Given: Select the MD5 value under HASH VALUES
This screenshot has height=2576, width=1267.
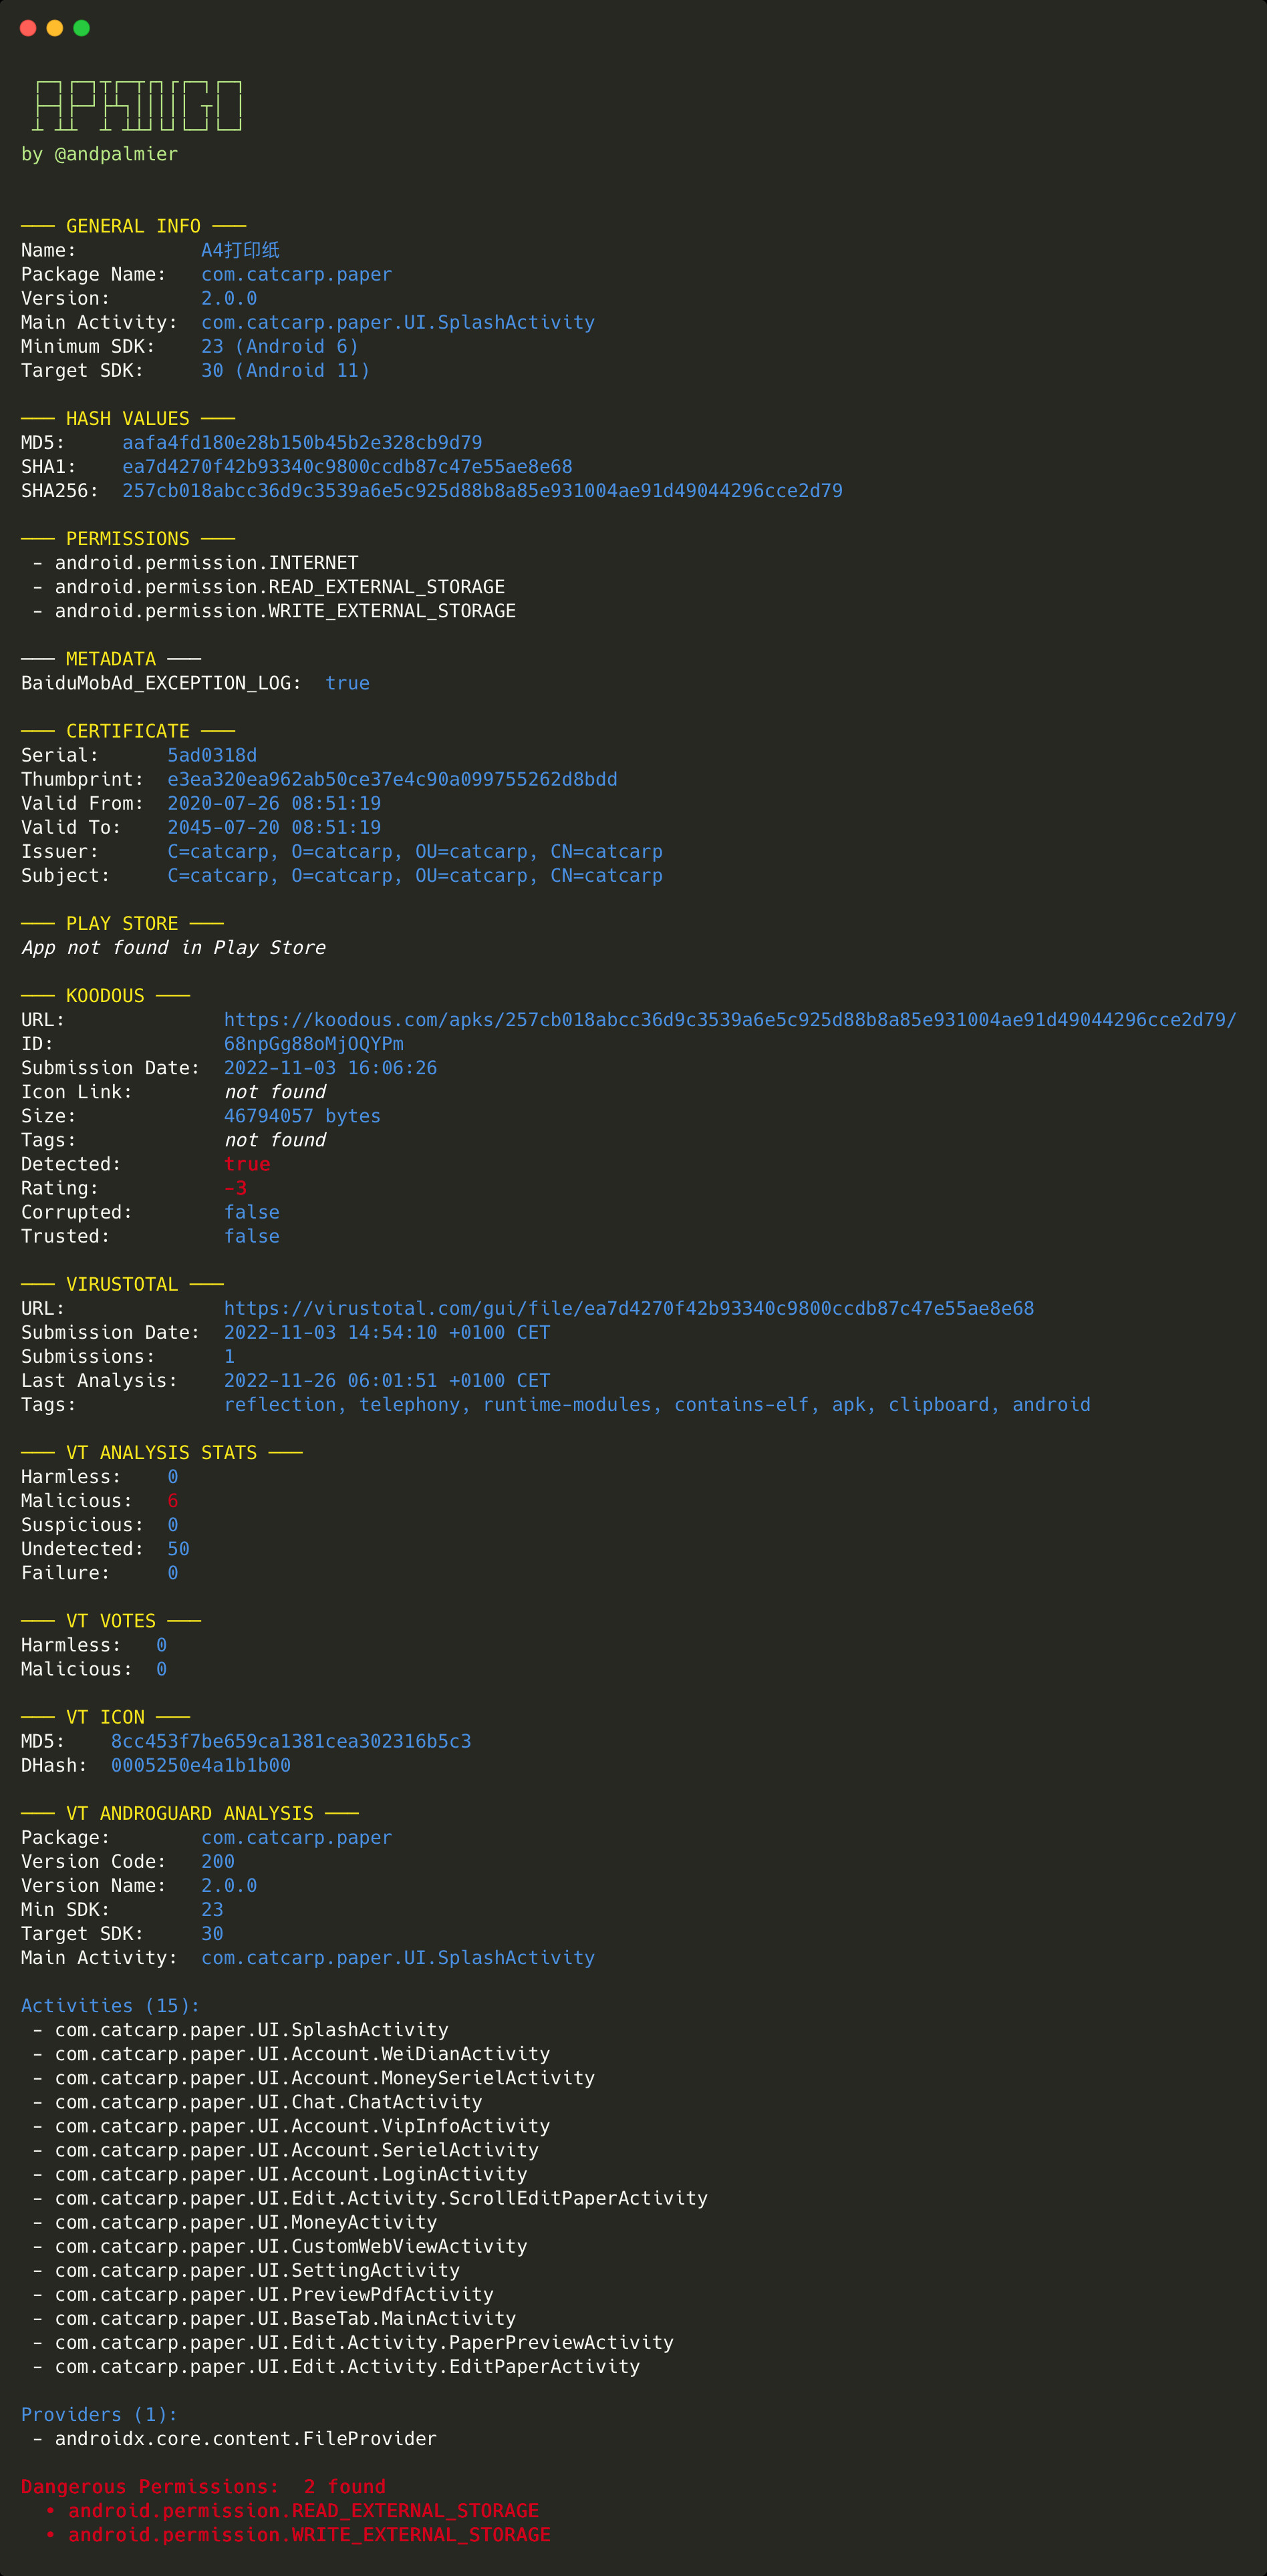Looking at the screenshot, I should click(x=301, y=443).
